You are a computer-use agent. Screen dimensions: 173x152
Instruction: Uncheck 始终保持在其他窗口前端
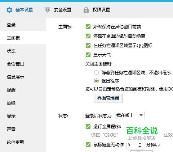(88, 26)
